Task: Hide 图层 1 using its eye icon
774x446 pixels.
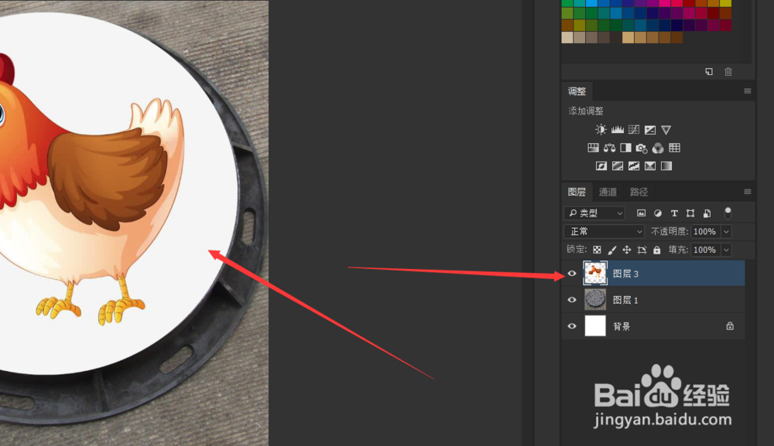Action: pyautogui.click(x=572, y=300)
